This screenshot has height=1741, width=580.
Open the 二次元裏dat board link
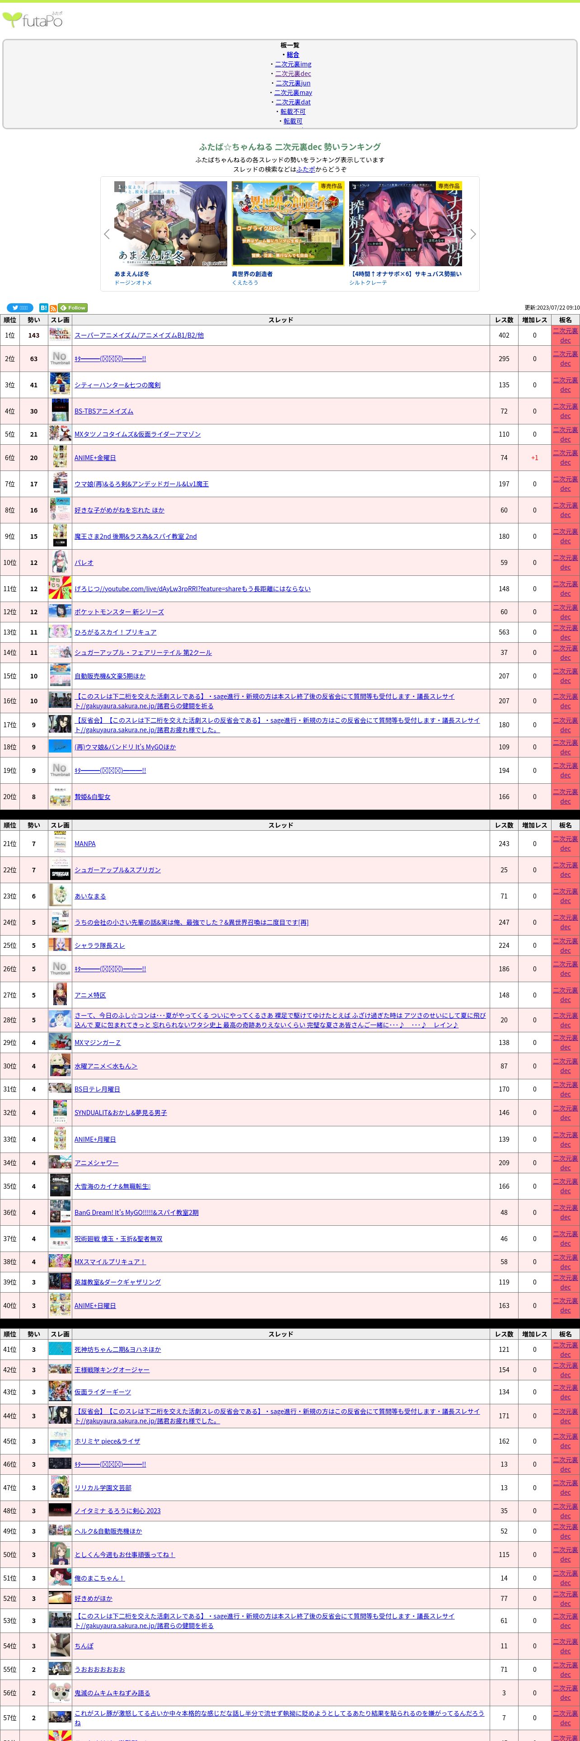click(293, 102)
